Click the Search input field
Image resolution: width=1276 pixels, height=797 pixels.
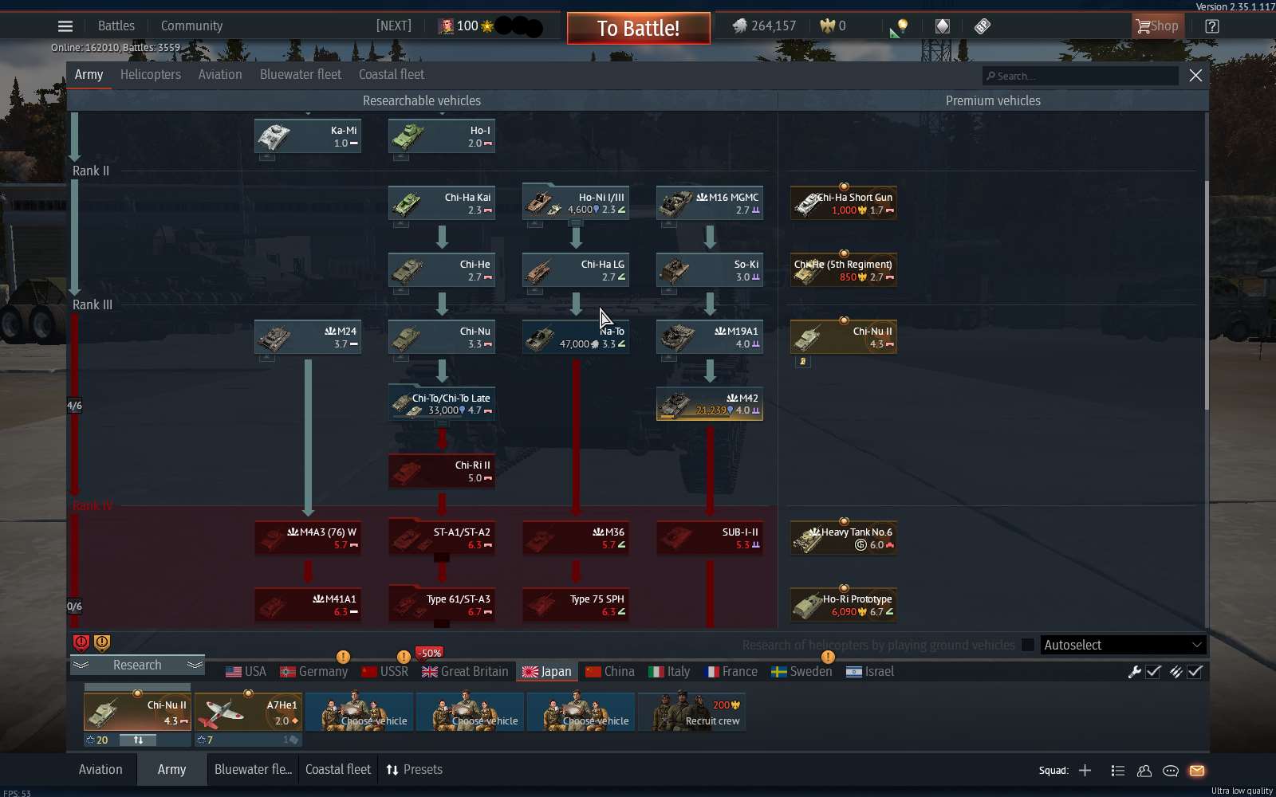(x=1080, y=76)
